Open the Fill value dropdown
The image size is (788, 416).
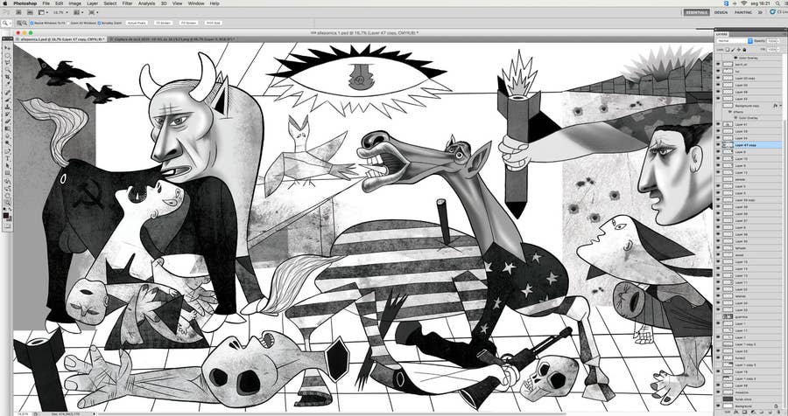coord(778,50)
